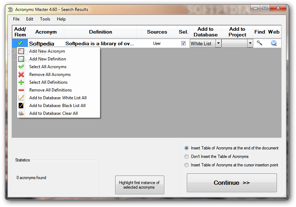Choose Remove All Acronyms menu entry
The image size is (296, 207).
coord(59,75)
